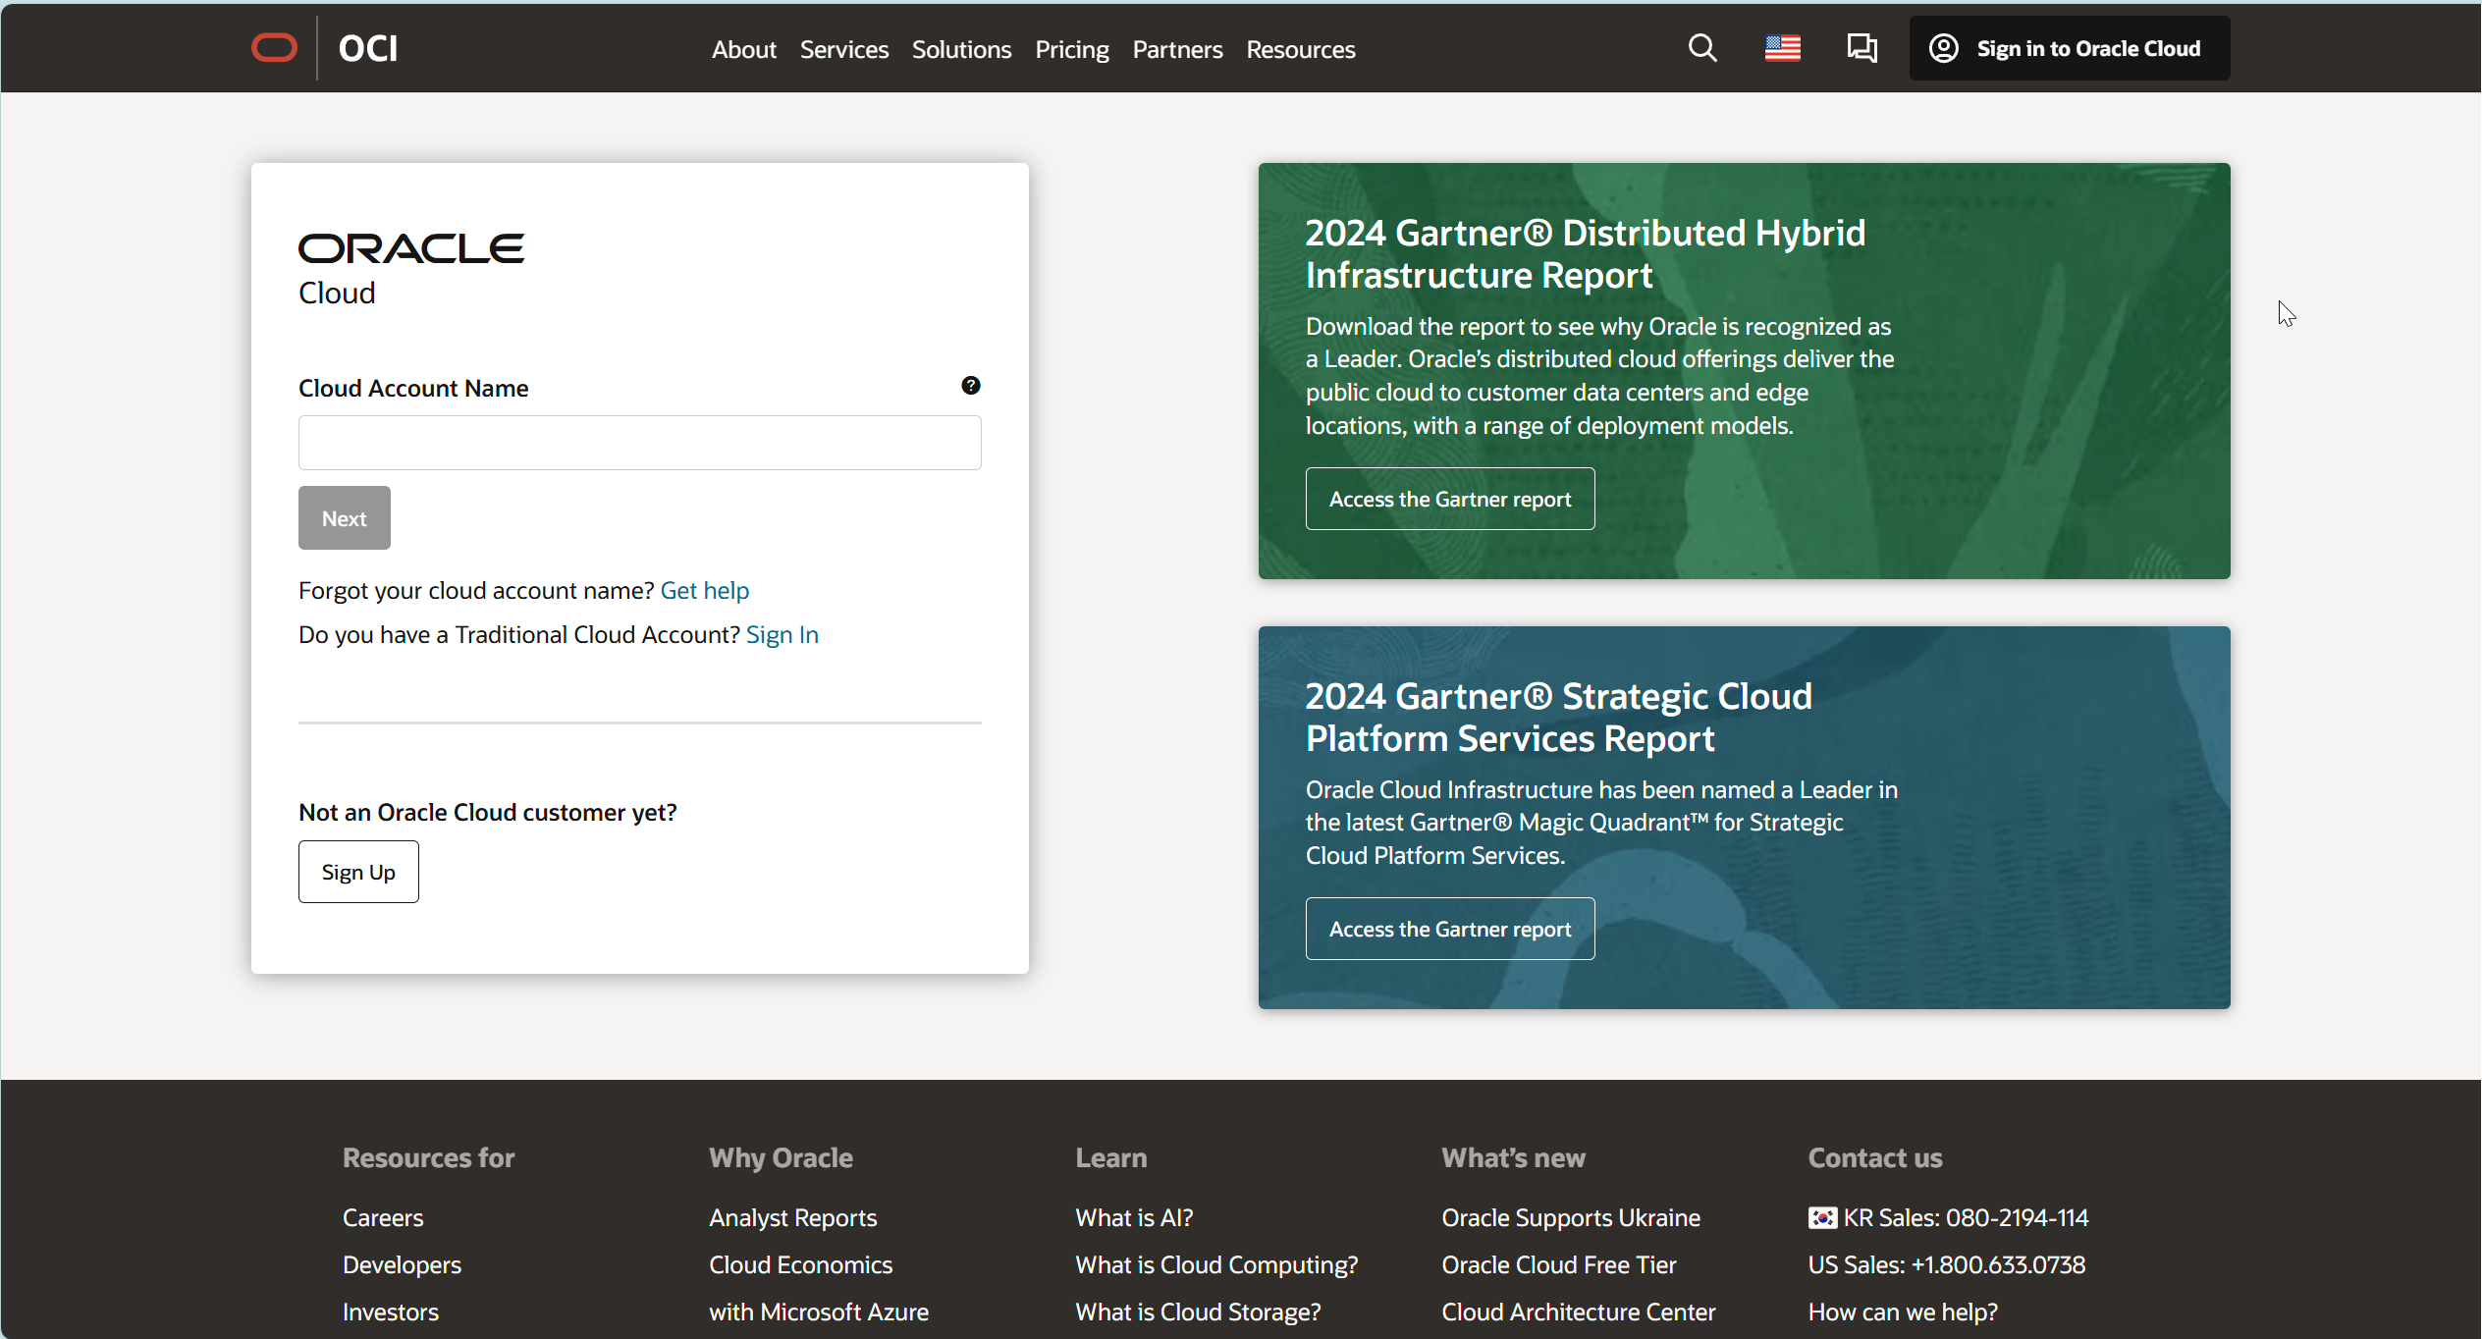This screenshot has height=1339, width=2482.
Task: Click the 'Resources for' footer heading
Action: tap(429, 1157)
